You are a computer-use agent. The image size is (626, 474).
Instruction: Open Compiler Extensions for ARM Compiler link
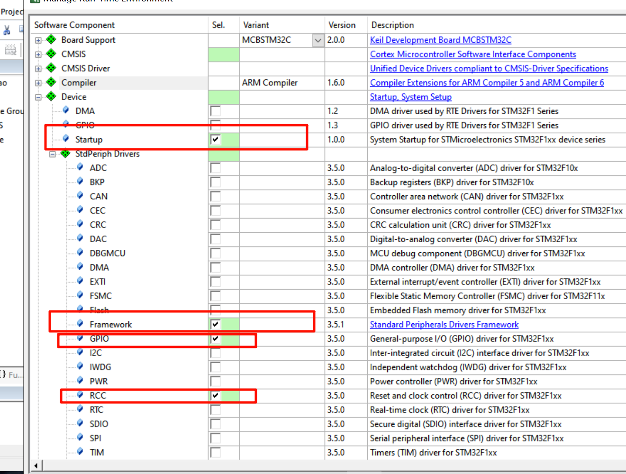click(487, 82)
